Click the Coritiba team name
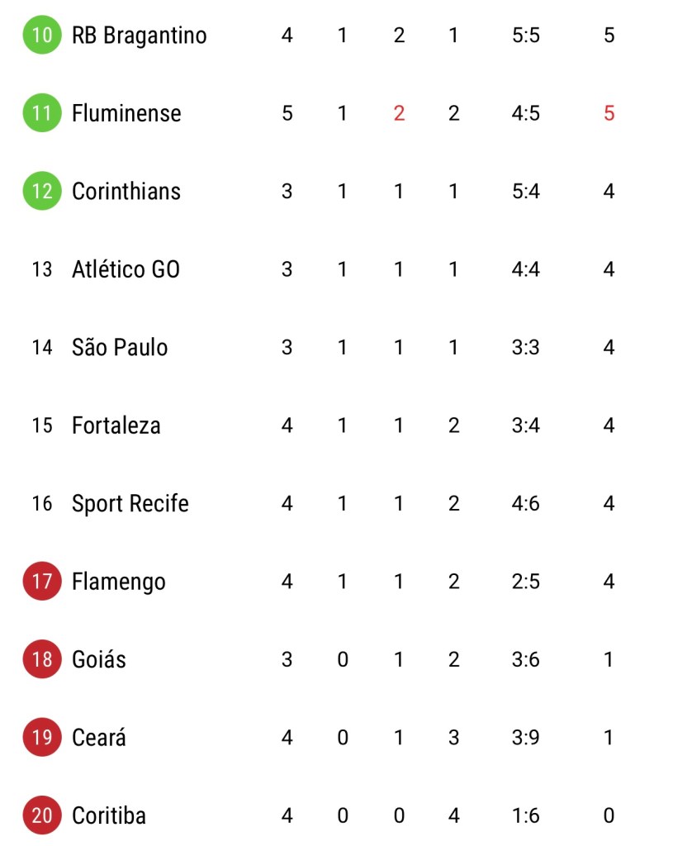This screenshot has width=673, height=846. pyautogui.click(x=109, y=815)
